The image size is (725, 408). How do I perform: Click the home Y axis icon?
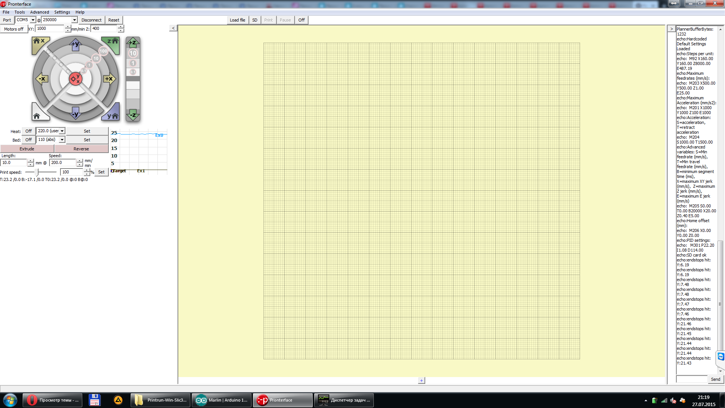point(113,114)
